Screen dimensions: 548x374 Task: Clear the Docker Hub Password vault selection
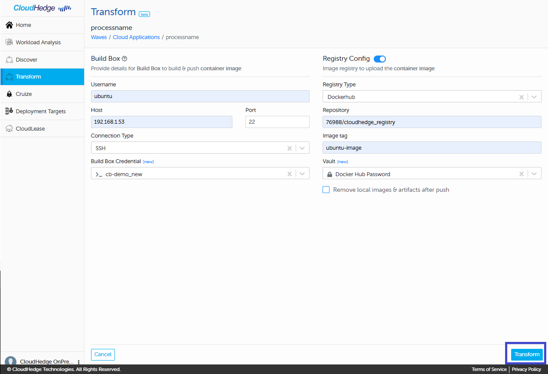522,174
